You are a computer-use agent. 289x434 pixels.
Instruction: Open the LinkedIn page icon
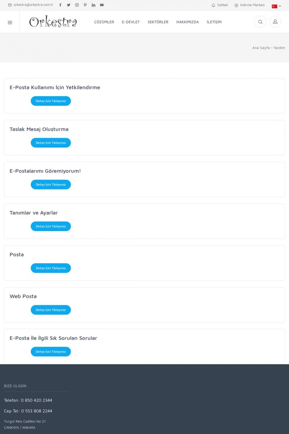click(94, 5)
